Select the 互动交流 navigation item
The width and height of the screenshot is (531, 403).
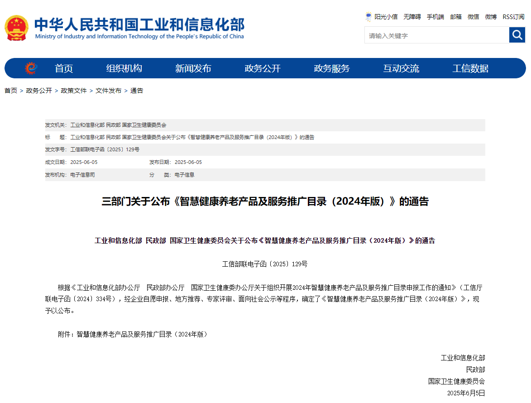click(401, 68)
